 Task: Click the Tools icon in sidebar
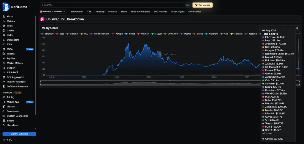click(x=4, y=26)
